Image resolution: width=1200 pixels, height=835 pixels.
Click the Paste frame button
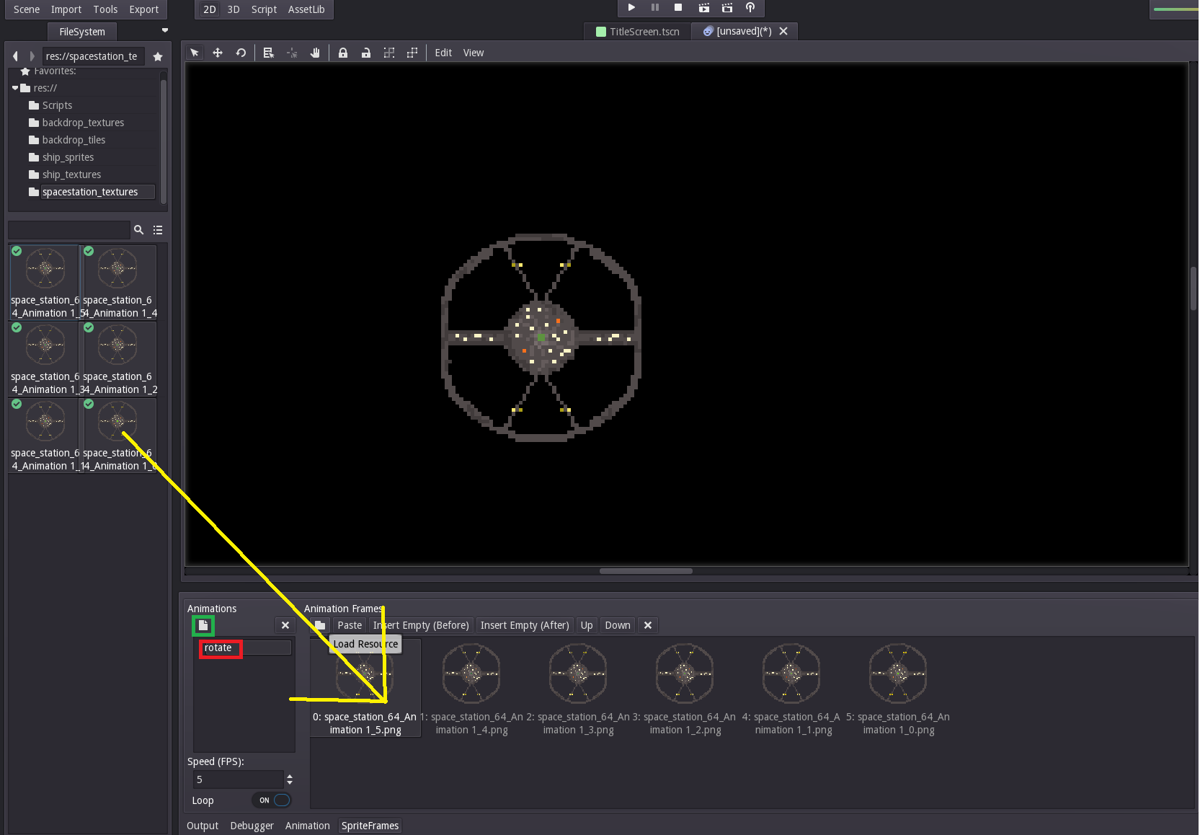350,625
